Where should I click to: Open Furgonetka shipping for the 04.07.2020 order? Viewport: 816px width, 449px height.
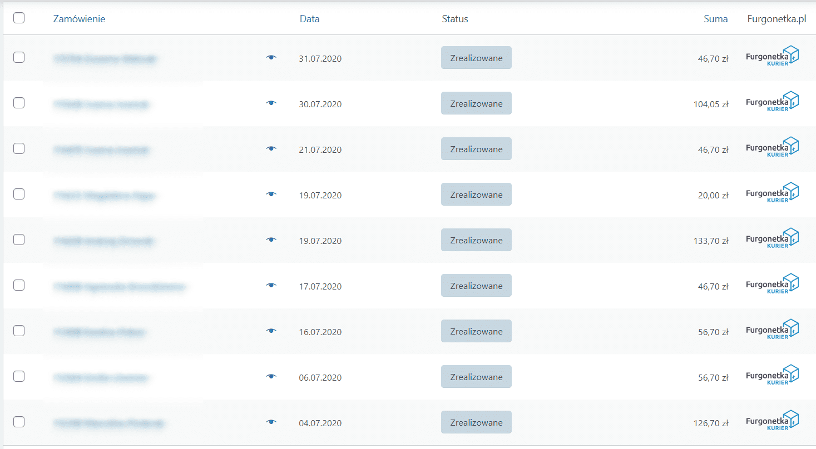tap(772, 422)
